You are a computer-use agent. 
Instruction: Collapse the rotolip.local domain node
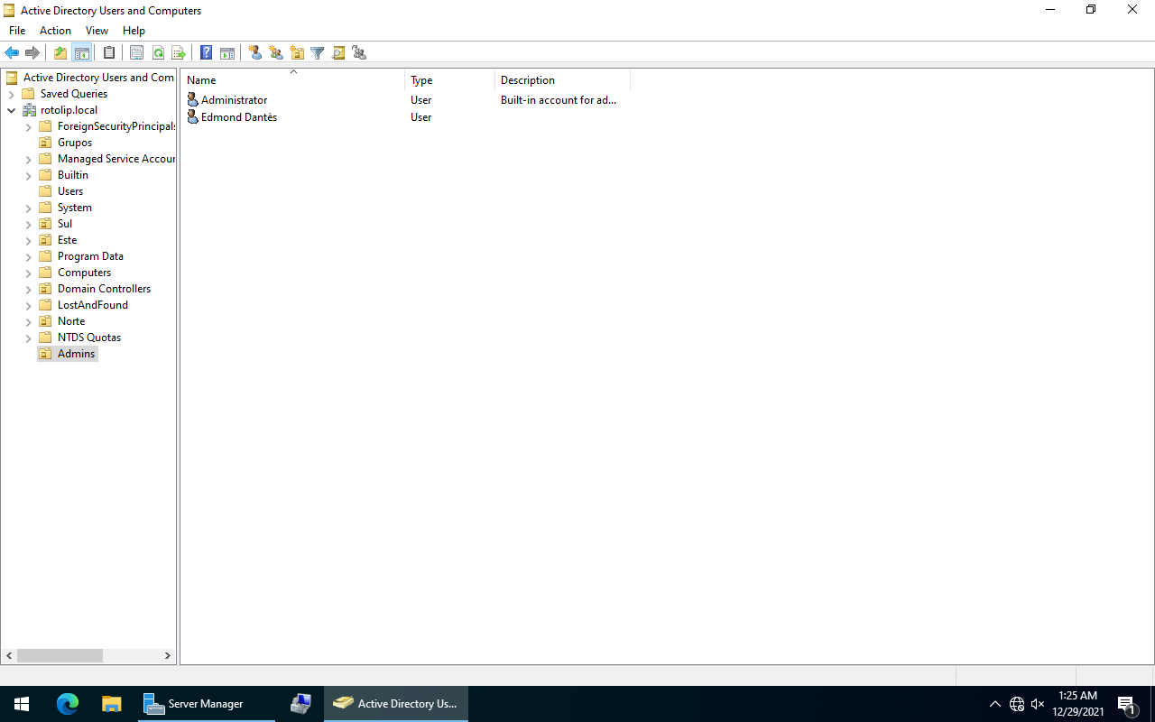click(11, 110)
